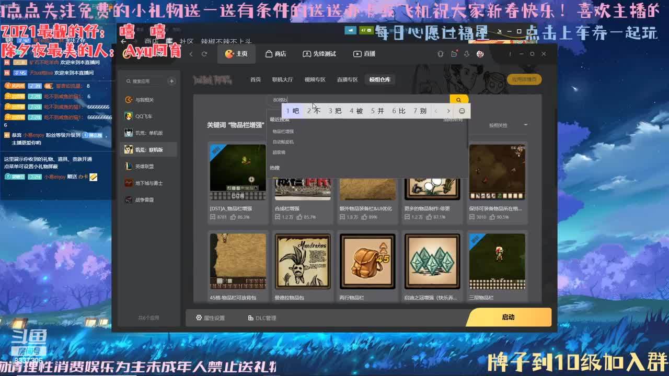This screenshot has height=376, width=669.
Task: Open the 直播 live tab
Action: [x=364, y=54]
